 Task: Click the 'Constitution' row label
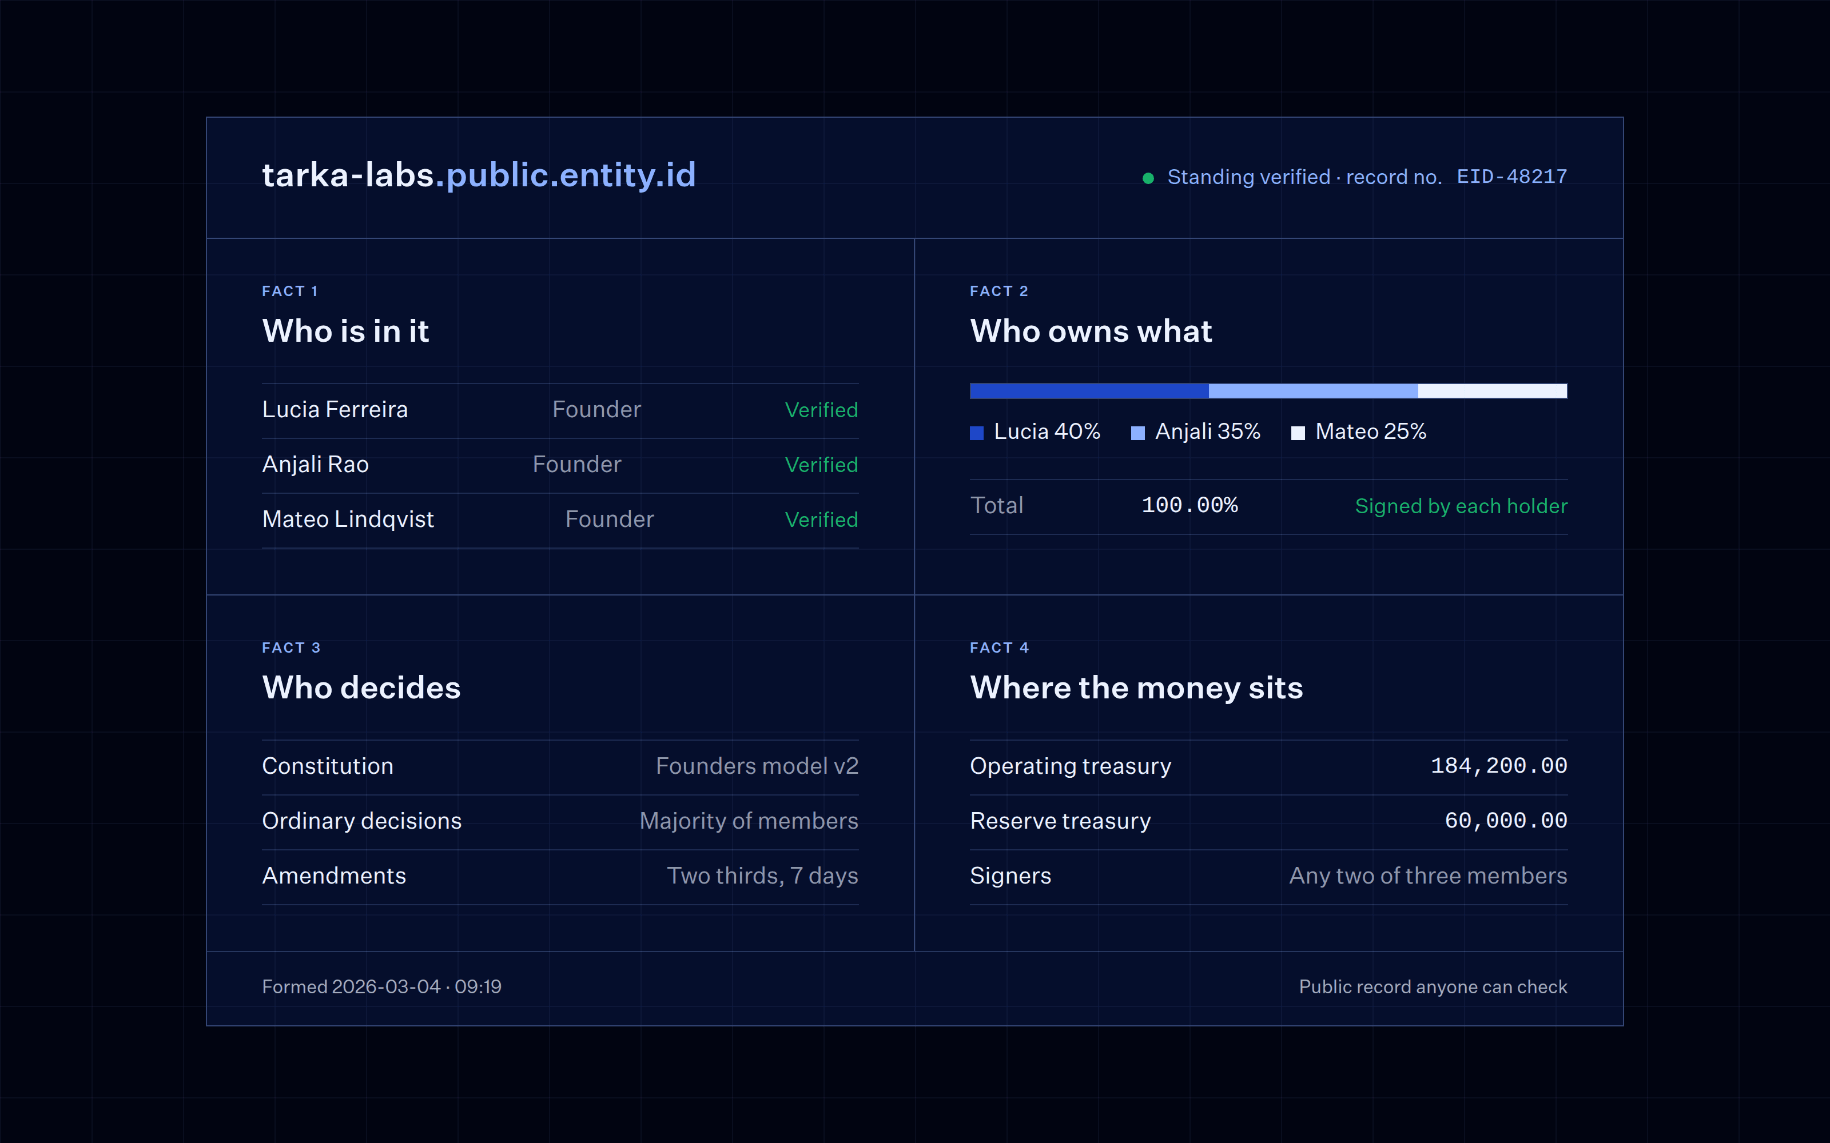coord(328,766)
